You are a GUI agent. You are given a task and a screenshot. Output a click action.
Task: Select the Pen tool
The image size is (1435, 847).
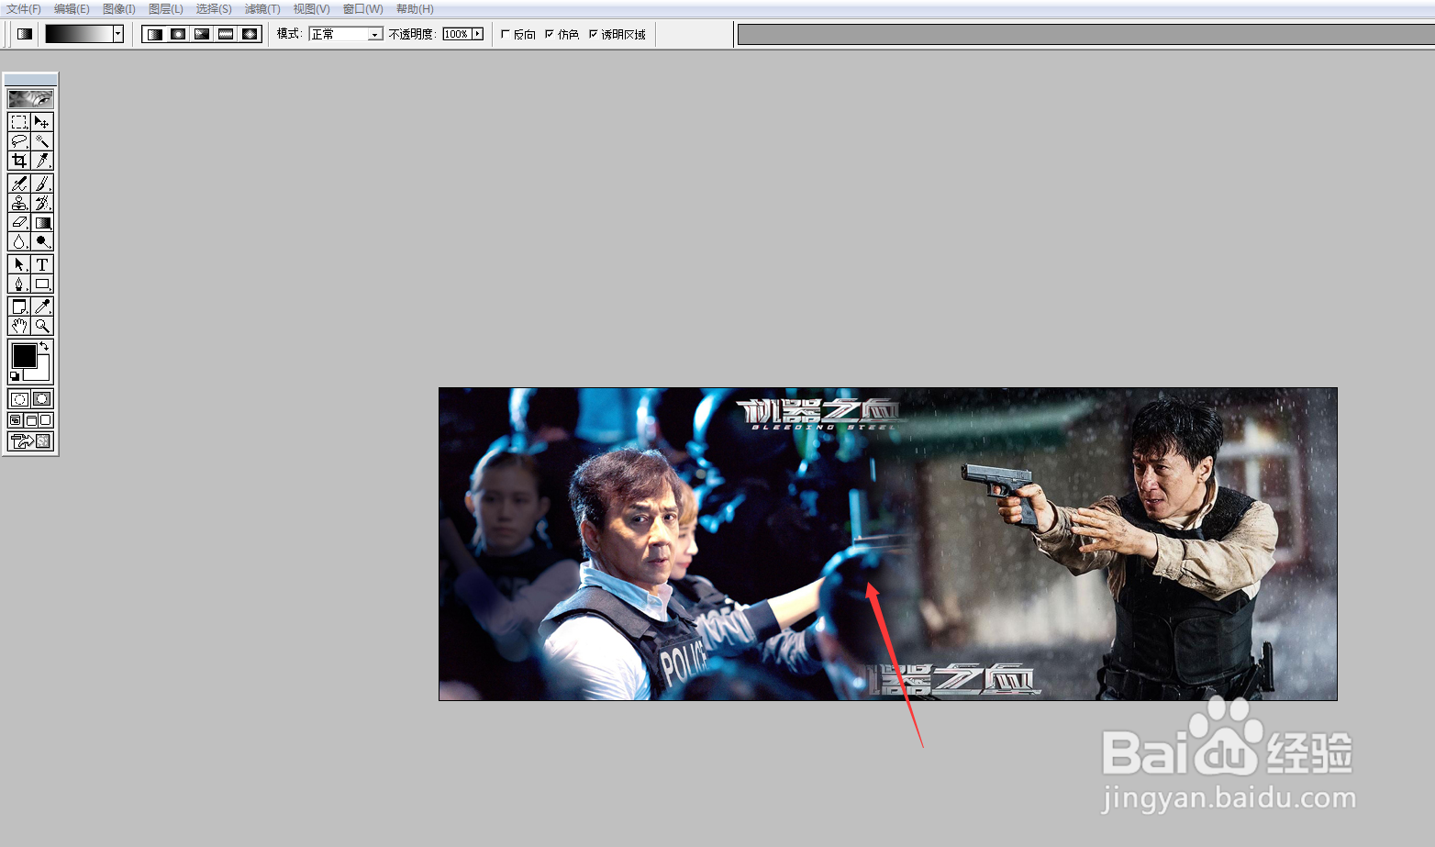pyautogui.click(x=18, y=284)
